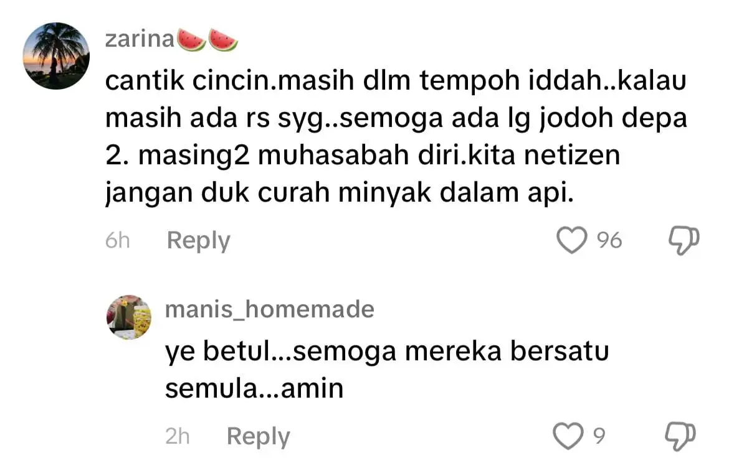Heart the manis_homemade reply

click(x=568, y=436)
